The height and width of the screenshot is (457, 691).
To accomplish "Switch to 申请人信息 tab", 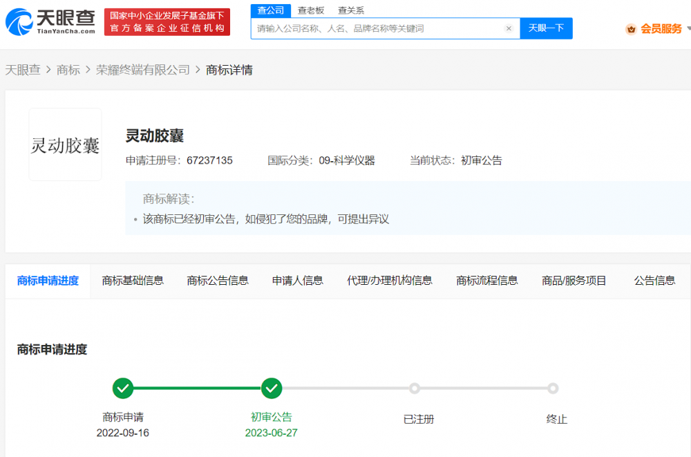I will (x=297, y=281).
